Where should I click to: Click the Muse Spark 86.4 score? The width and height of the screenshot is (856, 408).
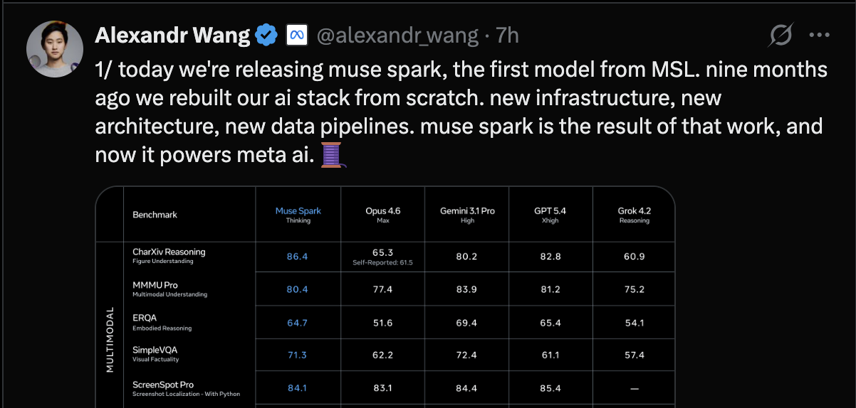pyautogui.click(x=297, y=256)
